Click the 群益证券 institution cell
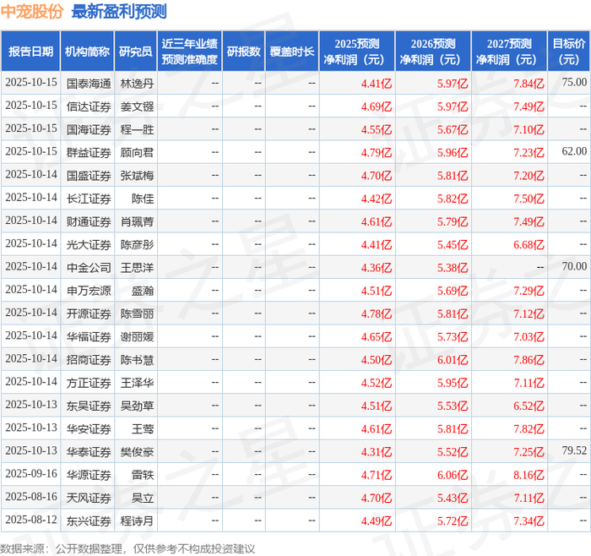Screen dimensions: 591x556 point(89,152)
